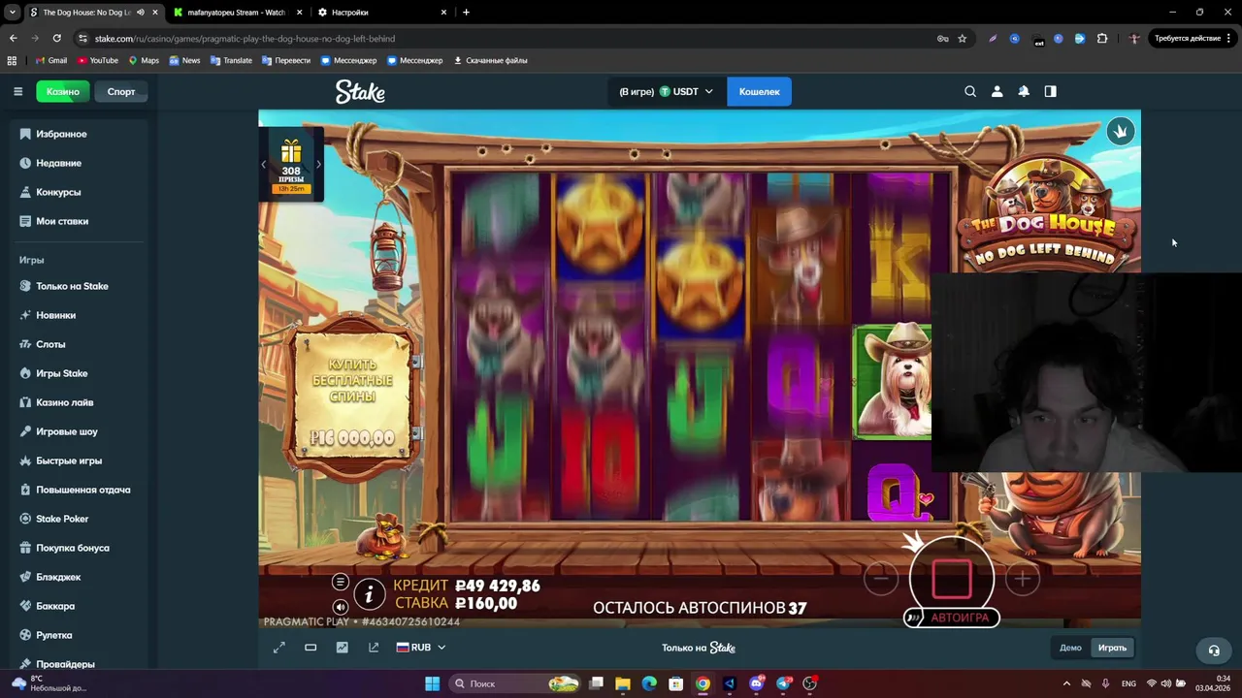Open Конкурсы in the sidebar
1242x698 pixels.
tap(79, 192)
